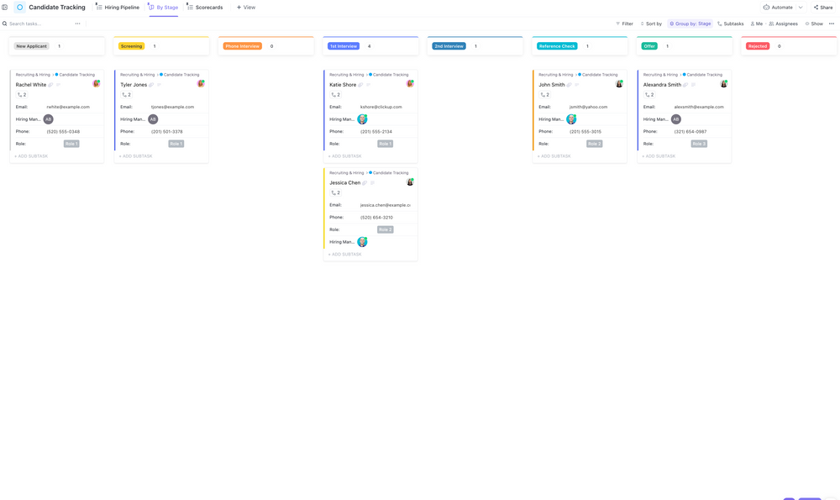This screenshot has height=500, width=840.
Task: Click the Share button
Action: pos(822,7)
